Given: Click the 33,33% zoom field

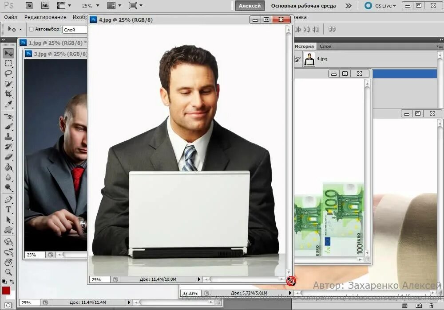Looking at the screenshot, I should pyautogui.click(x=191, y=293).
